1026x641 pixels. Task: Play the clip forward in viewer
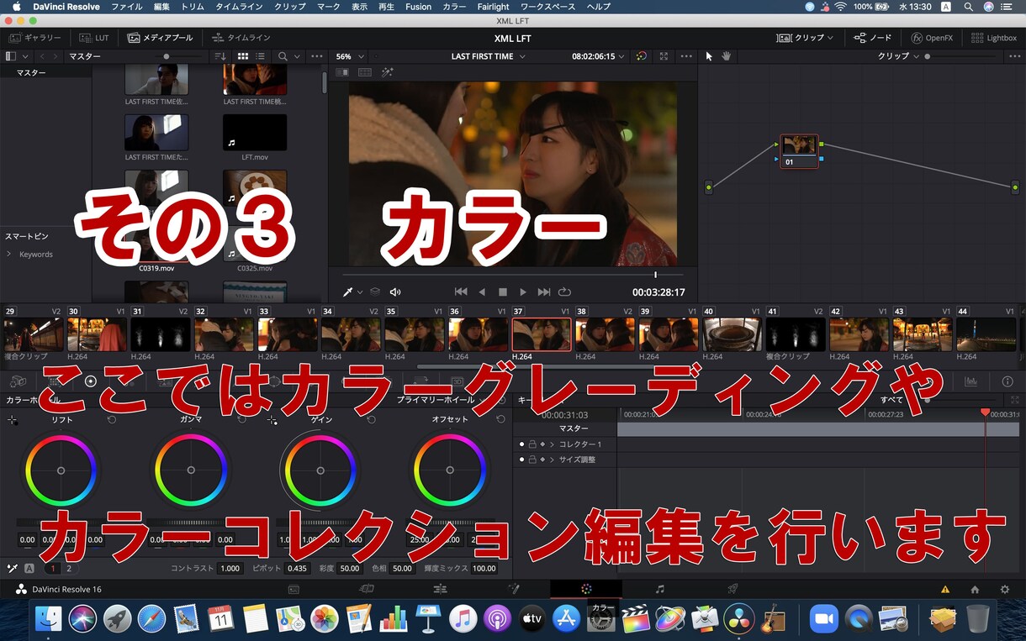tap(522, 292)
